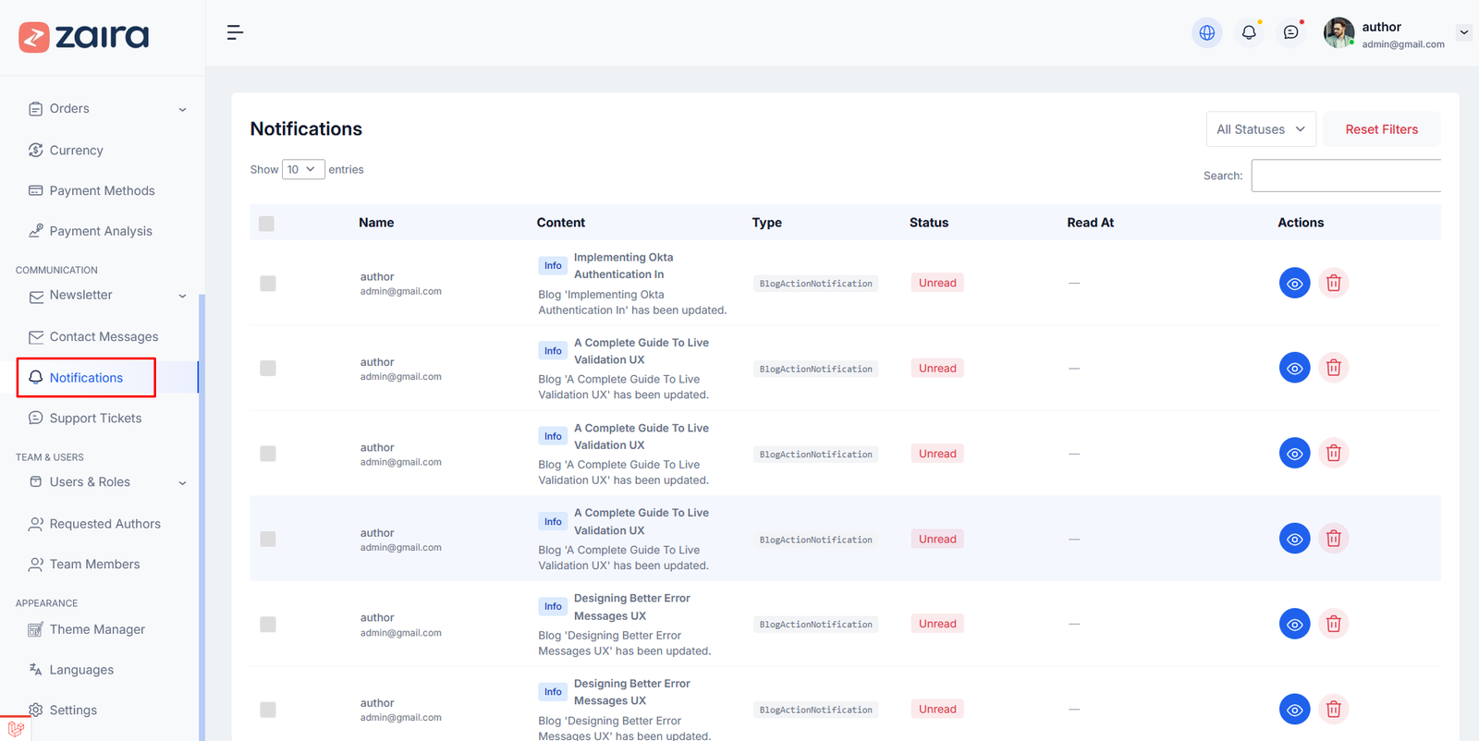Viewport: 1479px width, 741px height.
Task: Check the first notification row checkbox
Action: [268, 284]
